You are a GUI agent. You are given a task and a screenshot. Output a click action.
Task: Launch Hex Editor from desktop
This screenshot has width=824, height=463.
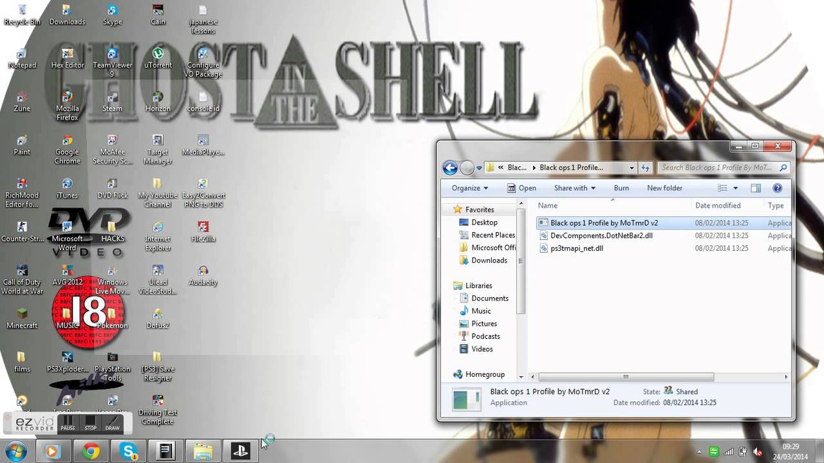(x=67, y=58)
